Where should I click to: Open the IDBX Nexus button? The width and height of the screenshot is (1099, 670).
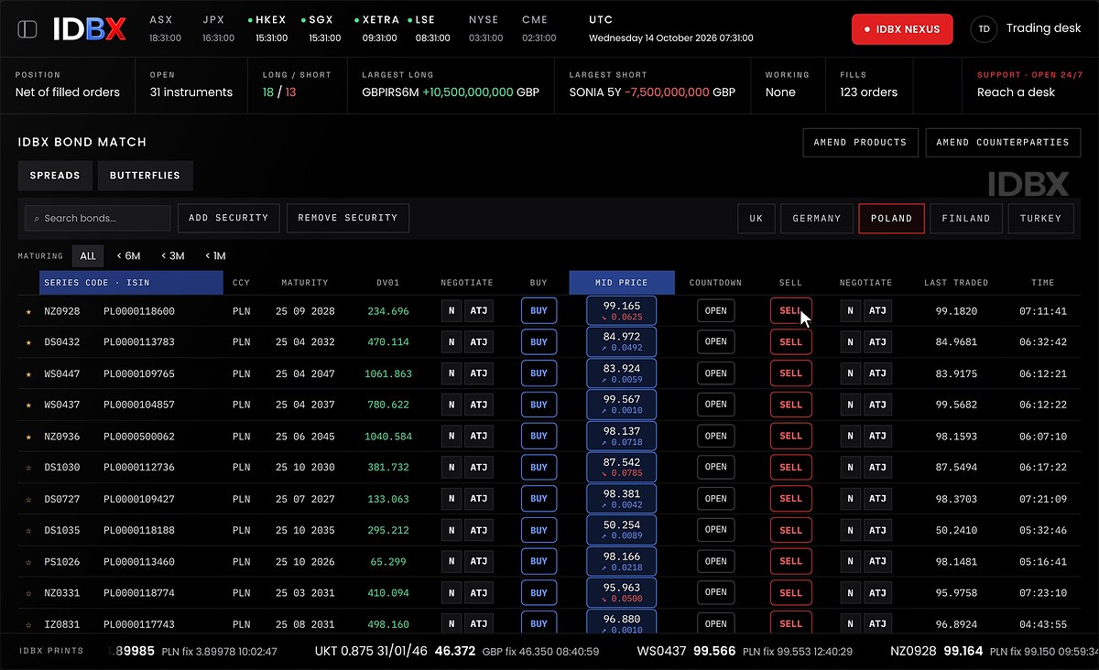point(902,29)
